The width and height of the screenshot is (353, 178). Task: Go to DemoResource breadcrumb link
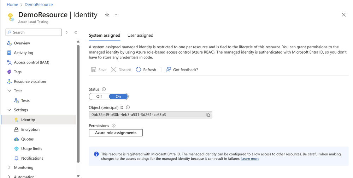[39, 5]
